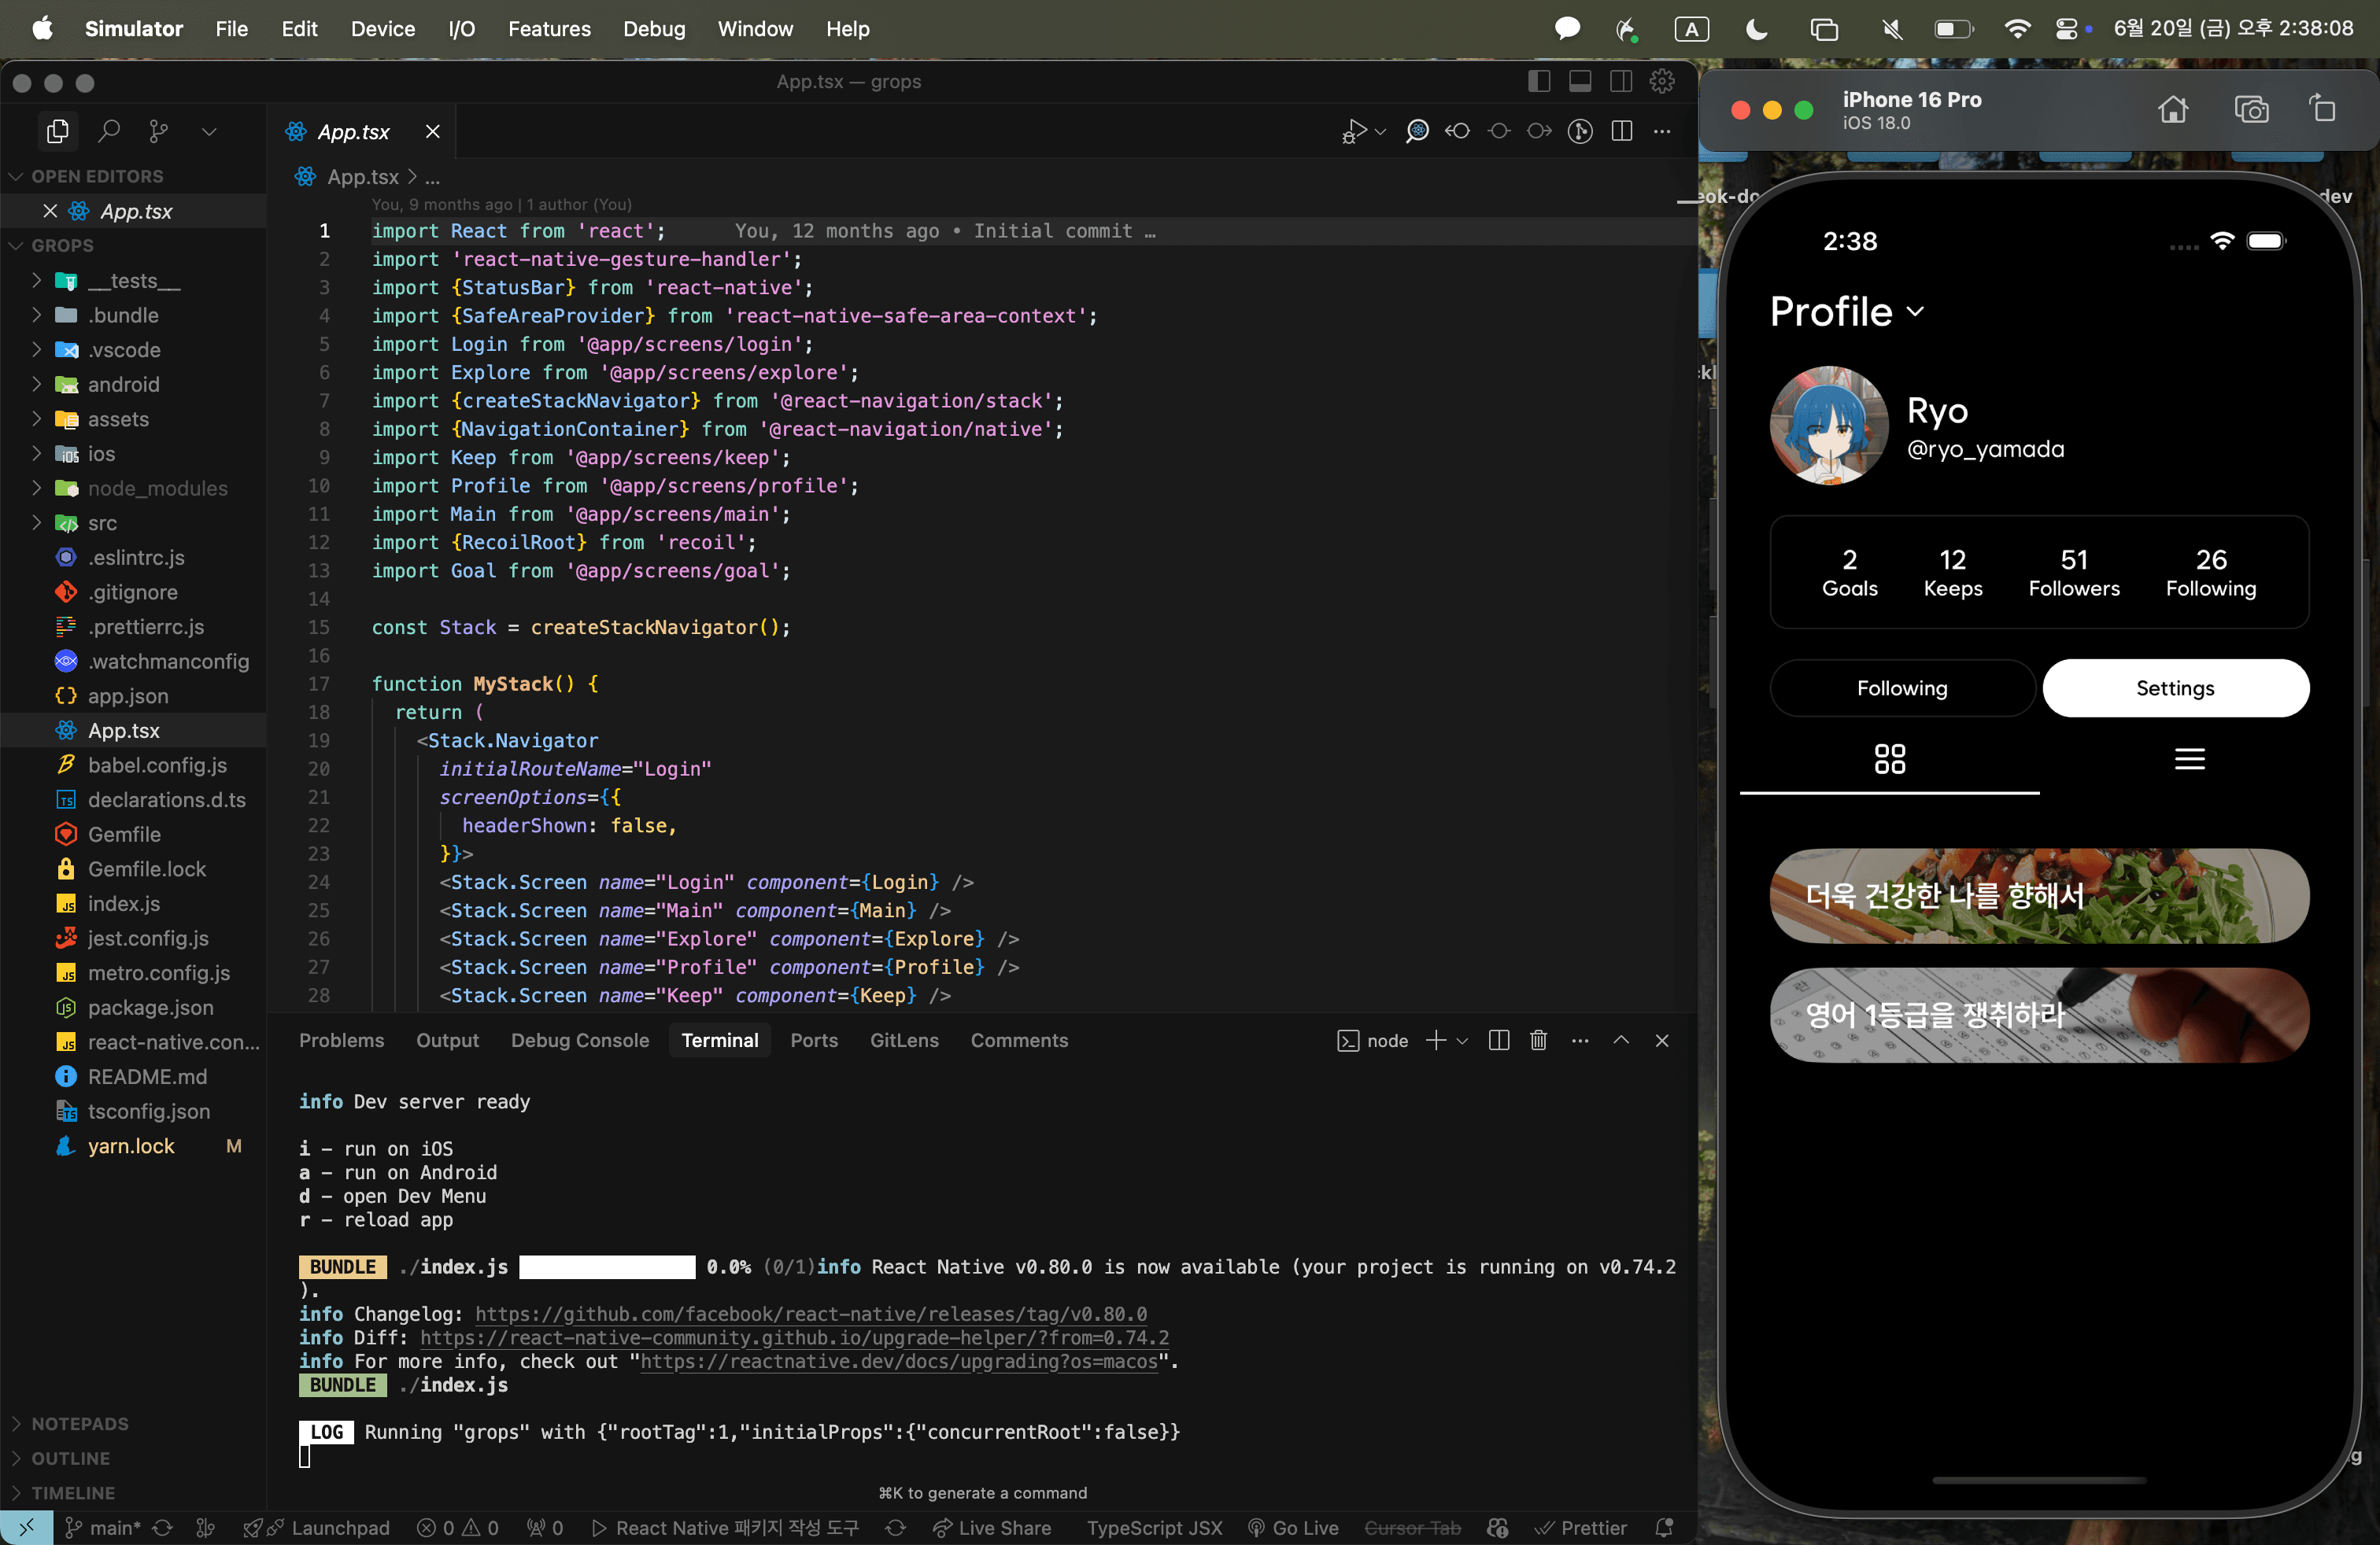Take a simulator screenshot with the camera icon

tap(2250, 109)
